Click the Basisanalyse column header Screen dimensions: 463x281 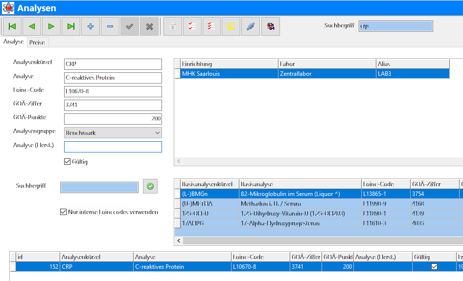[300, 184]
